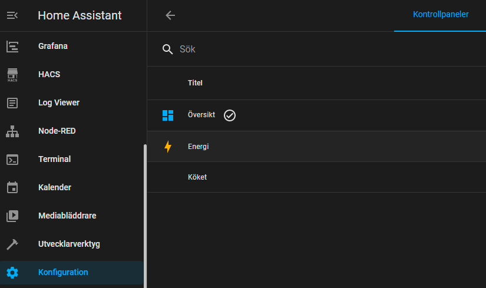Select Terminal in the sidebar
Screen dimensions: 486x288
[72, 159]
